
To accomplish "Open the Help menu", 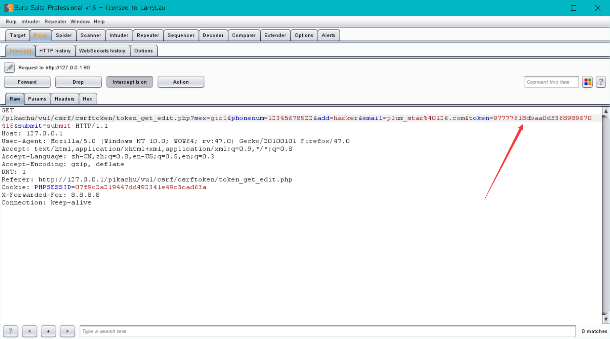I will (99, 22).
